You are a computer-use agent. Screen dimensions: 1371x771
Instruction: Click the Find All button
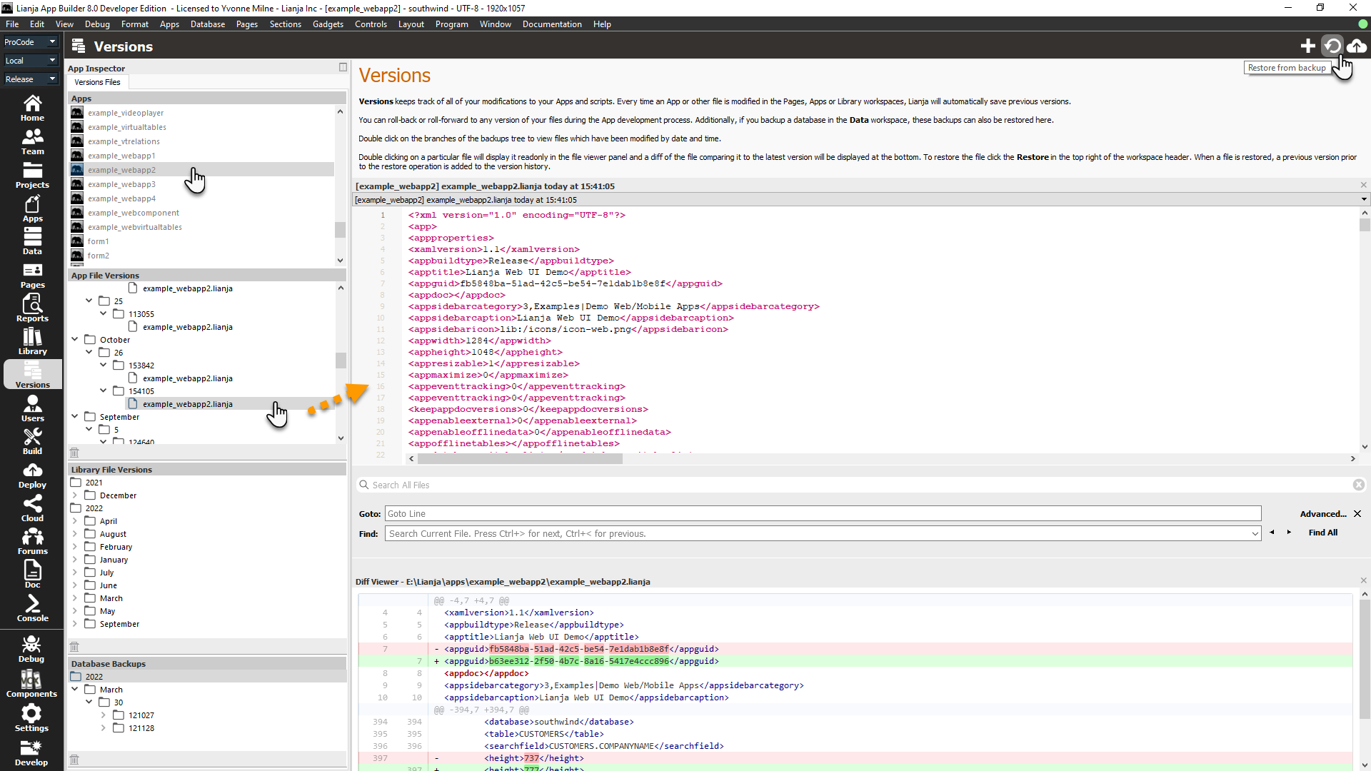click(x=1322, y=533)
